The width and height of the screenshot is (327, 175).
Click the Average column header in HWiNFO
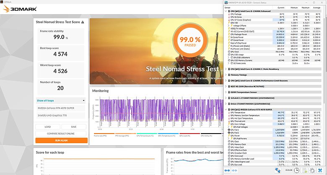[x=316, y=8]
